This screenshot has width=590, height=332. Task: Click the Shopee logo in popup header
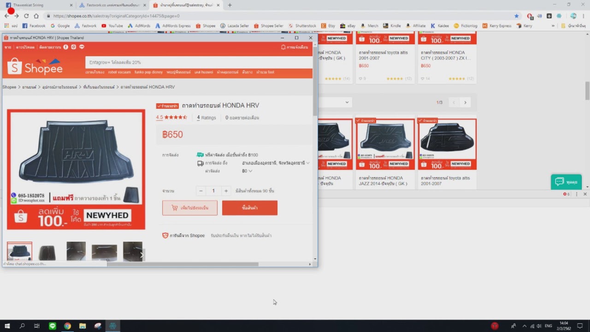35,67
